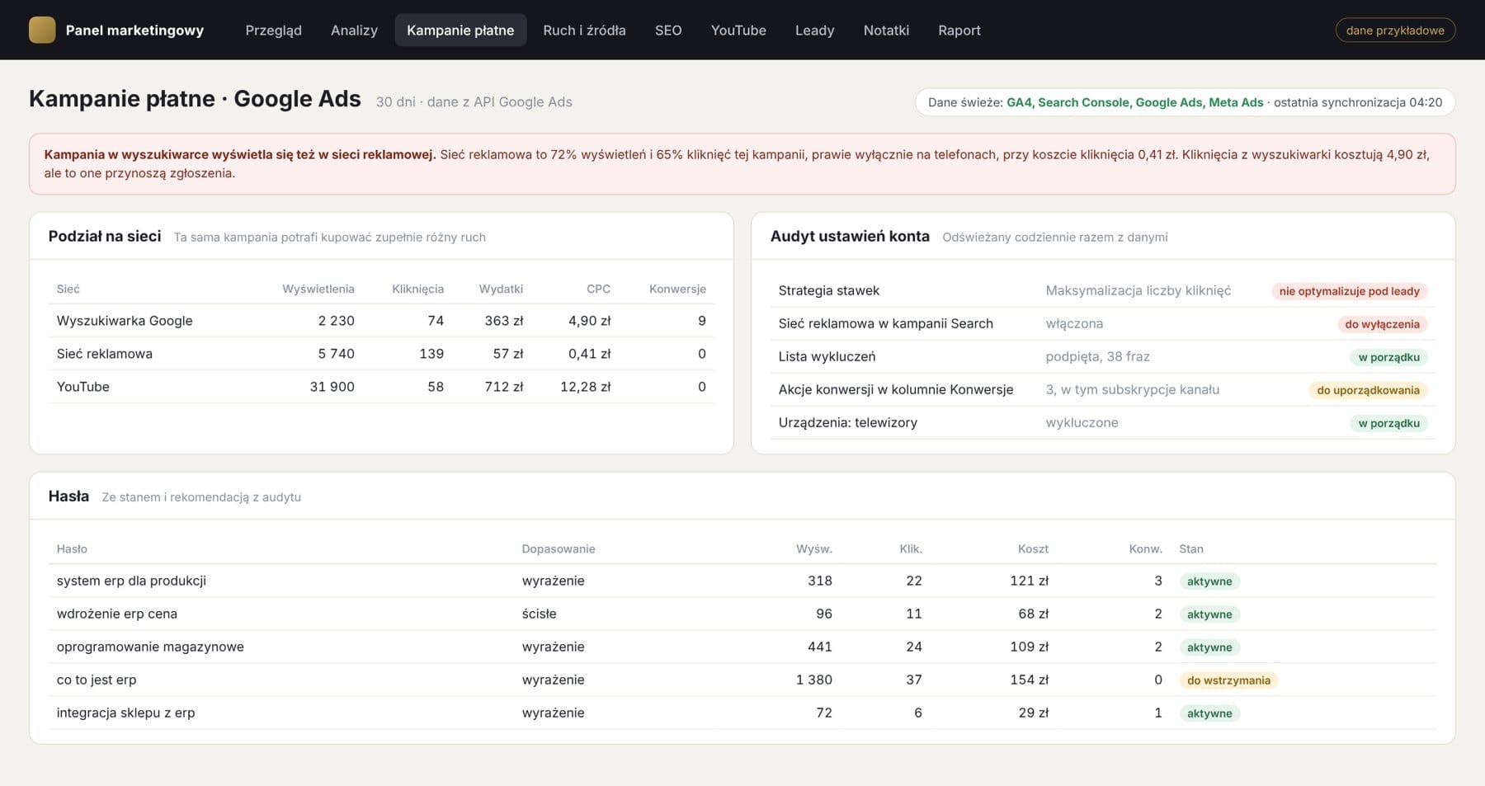Click the 'do uporządkowania' status badge
The height and width of the screenshot is (786, 1485).
(x=1368, y=390)
